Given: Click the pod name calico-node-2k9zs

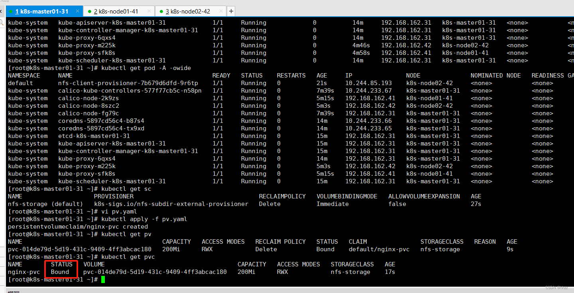Looking at the screenshot, I should [x=88, y=98].
